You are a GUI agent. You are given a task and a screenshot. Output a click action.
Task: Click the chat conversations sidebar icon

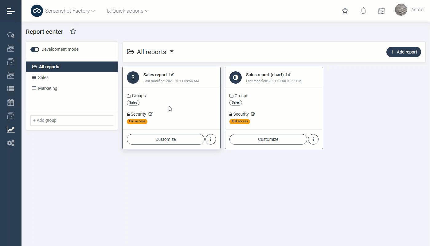point(11,35)
